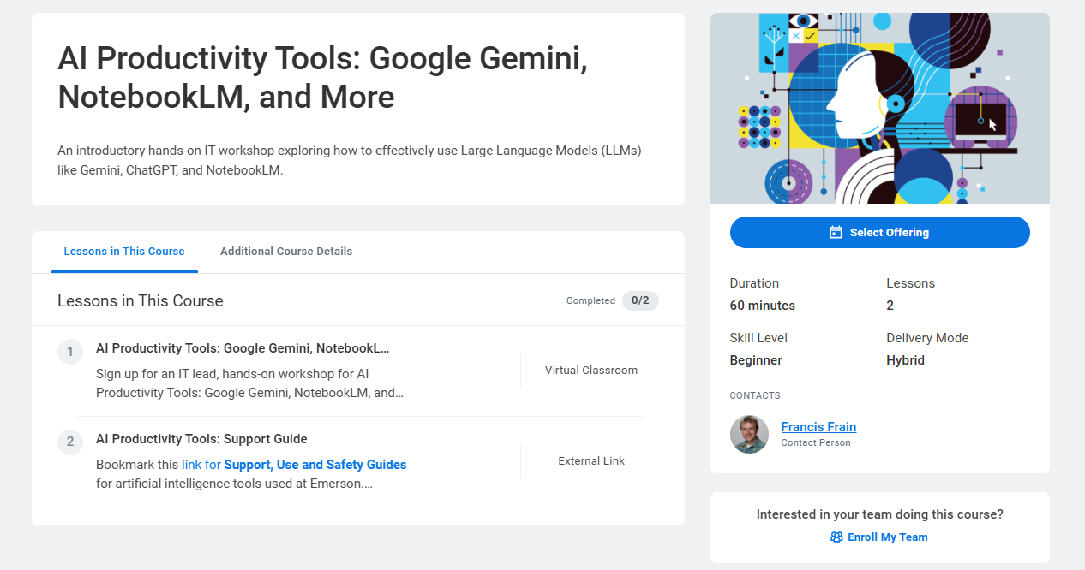Image resolution: width=1085 pixels, height=570 pixels.
Task: Click the CONTACTS section label
Action: 755,396
